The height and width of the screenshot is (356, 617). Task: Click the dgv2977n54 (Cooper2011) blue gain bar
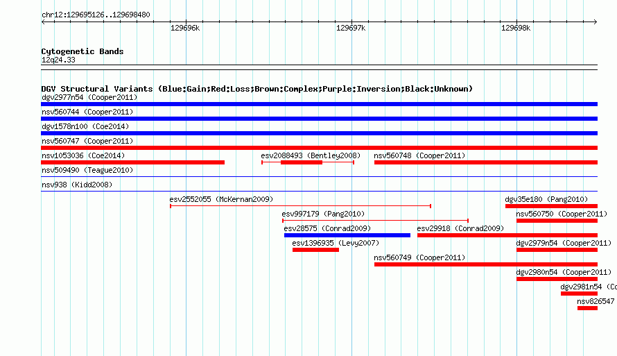pos(319,104)
